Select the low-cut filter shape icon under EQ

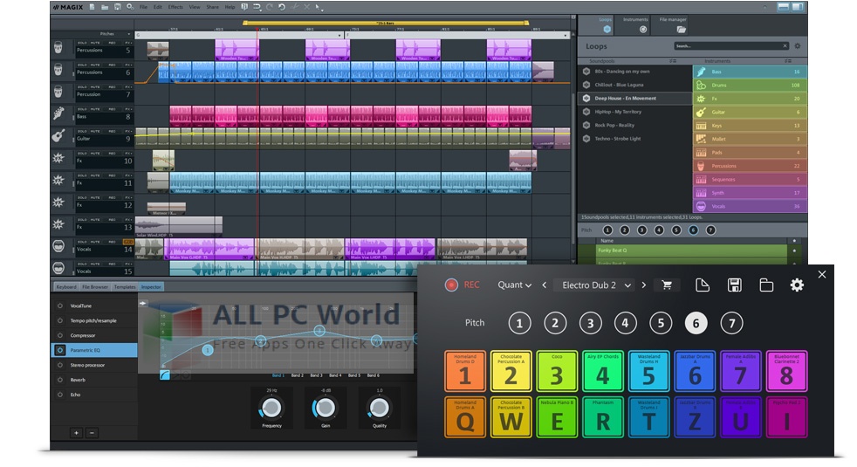(165, 374)
